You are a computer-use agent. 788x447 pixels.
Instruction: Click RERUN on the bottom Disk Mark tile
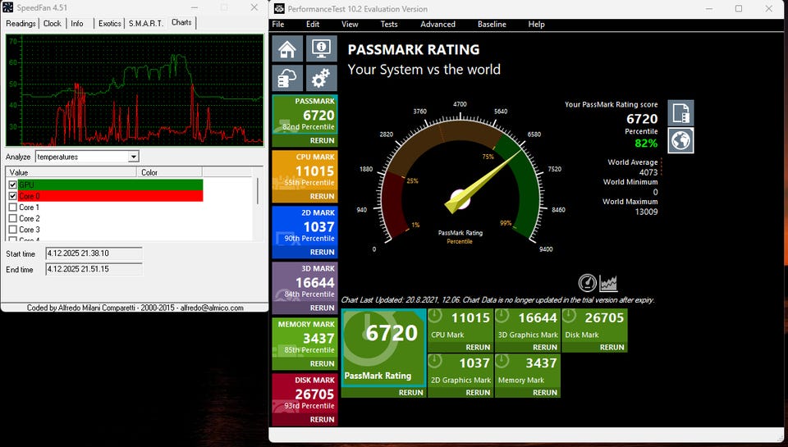(612, 347)
